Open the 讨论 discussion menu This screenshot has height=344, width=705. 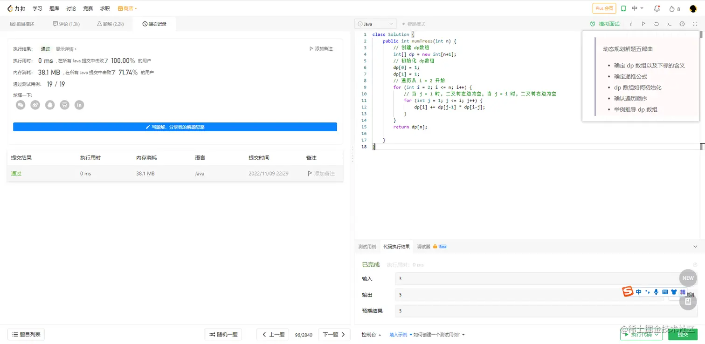71,8
